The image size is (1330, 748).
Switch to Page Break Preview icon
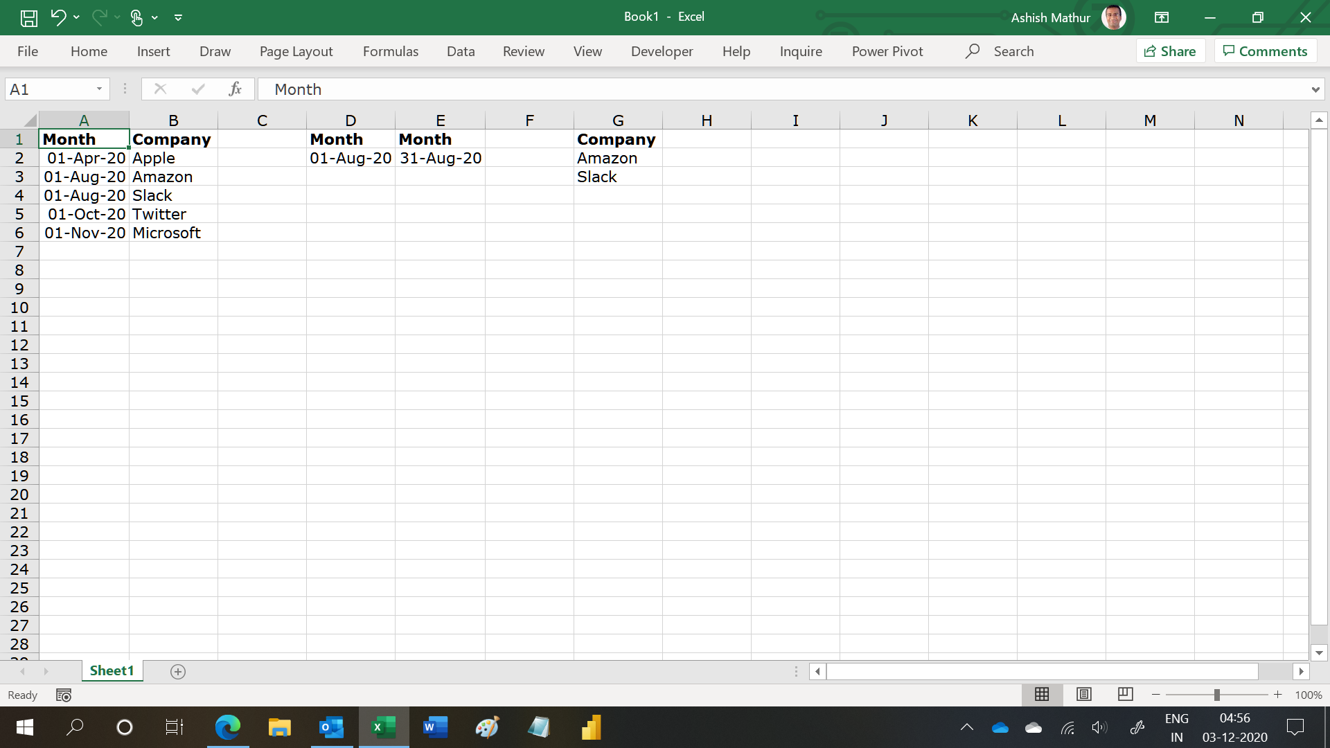pos(1126,694)
